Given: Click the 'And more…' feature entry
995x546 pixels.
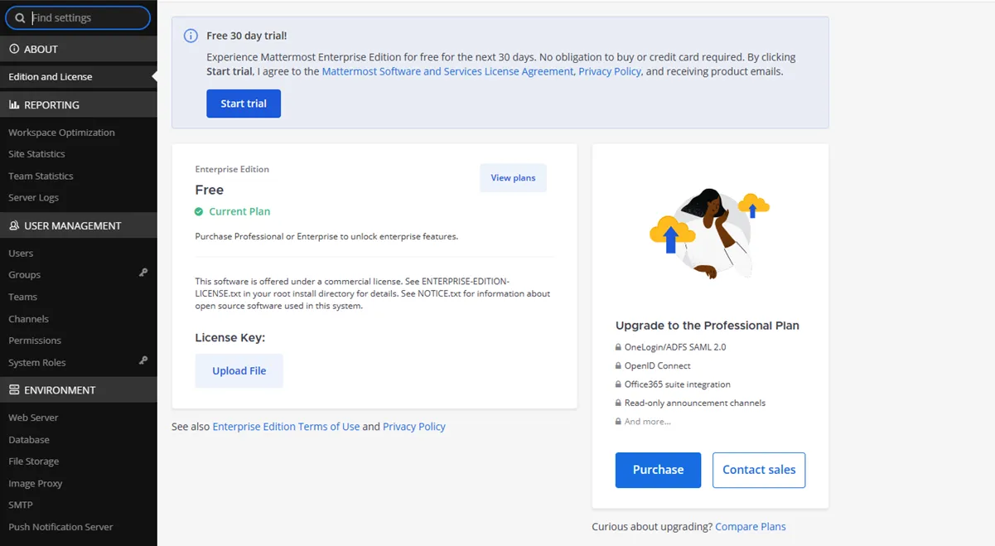Looking at the screenshot, I should click(648, 422).
